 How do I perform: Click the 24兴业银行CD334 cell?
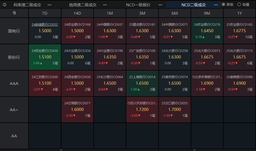(77, 57)
